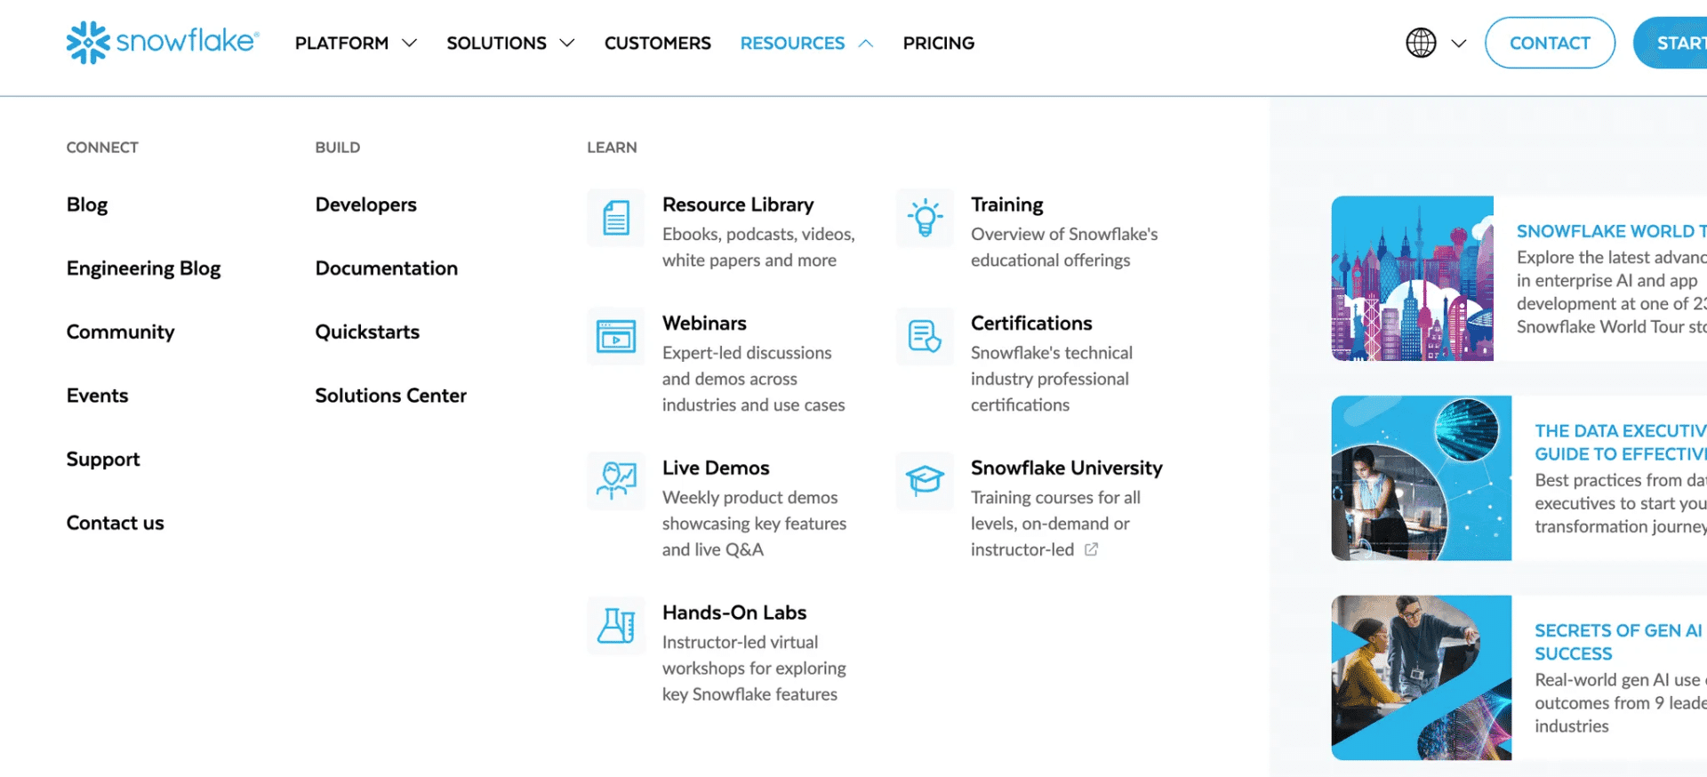Open the Training title link
This screenshot has height=777, width=1707.
(x=1007, y=204)
